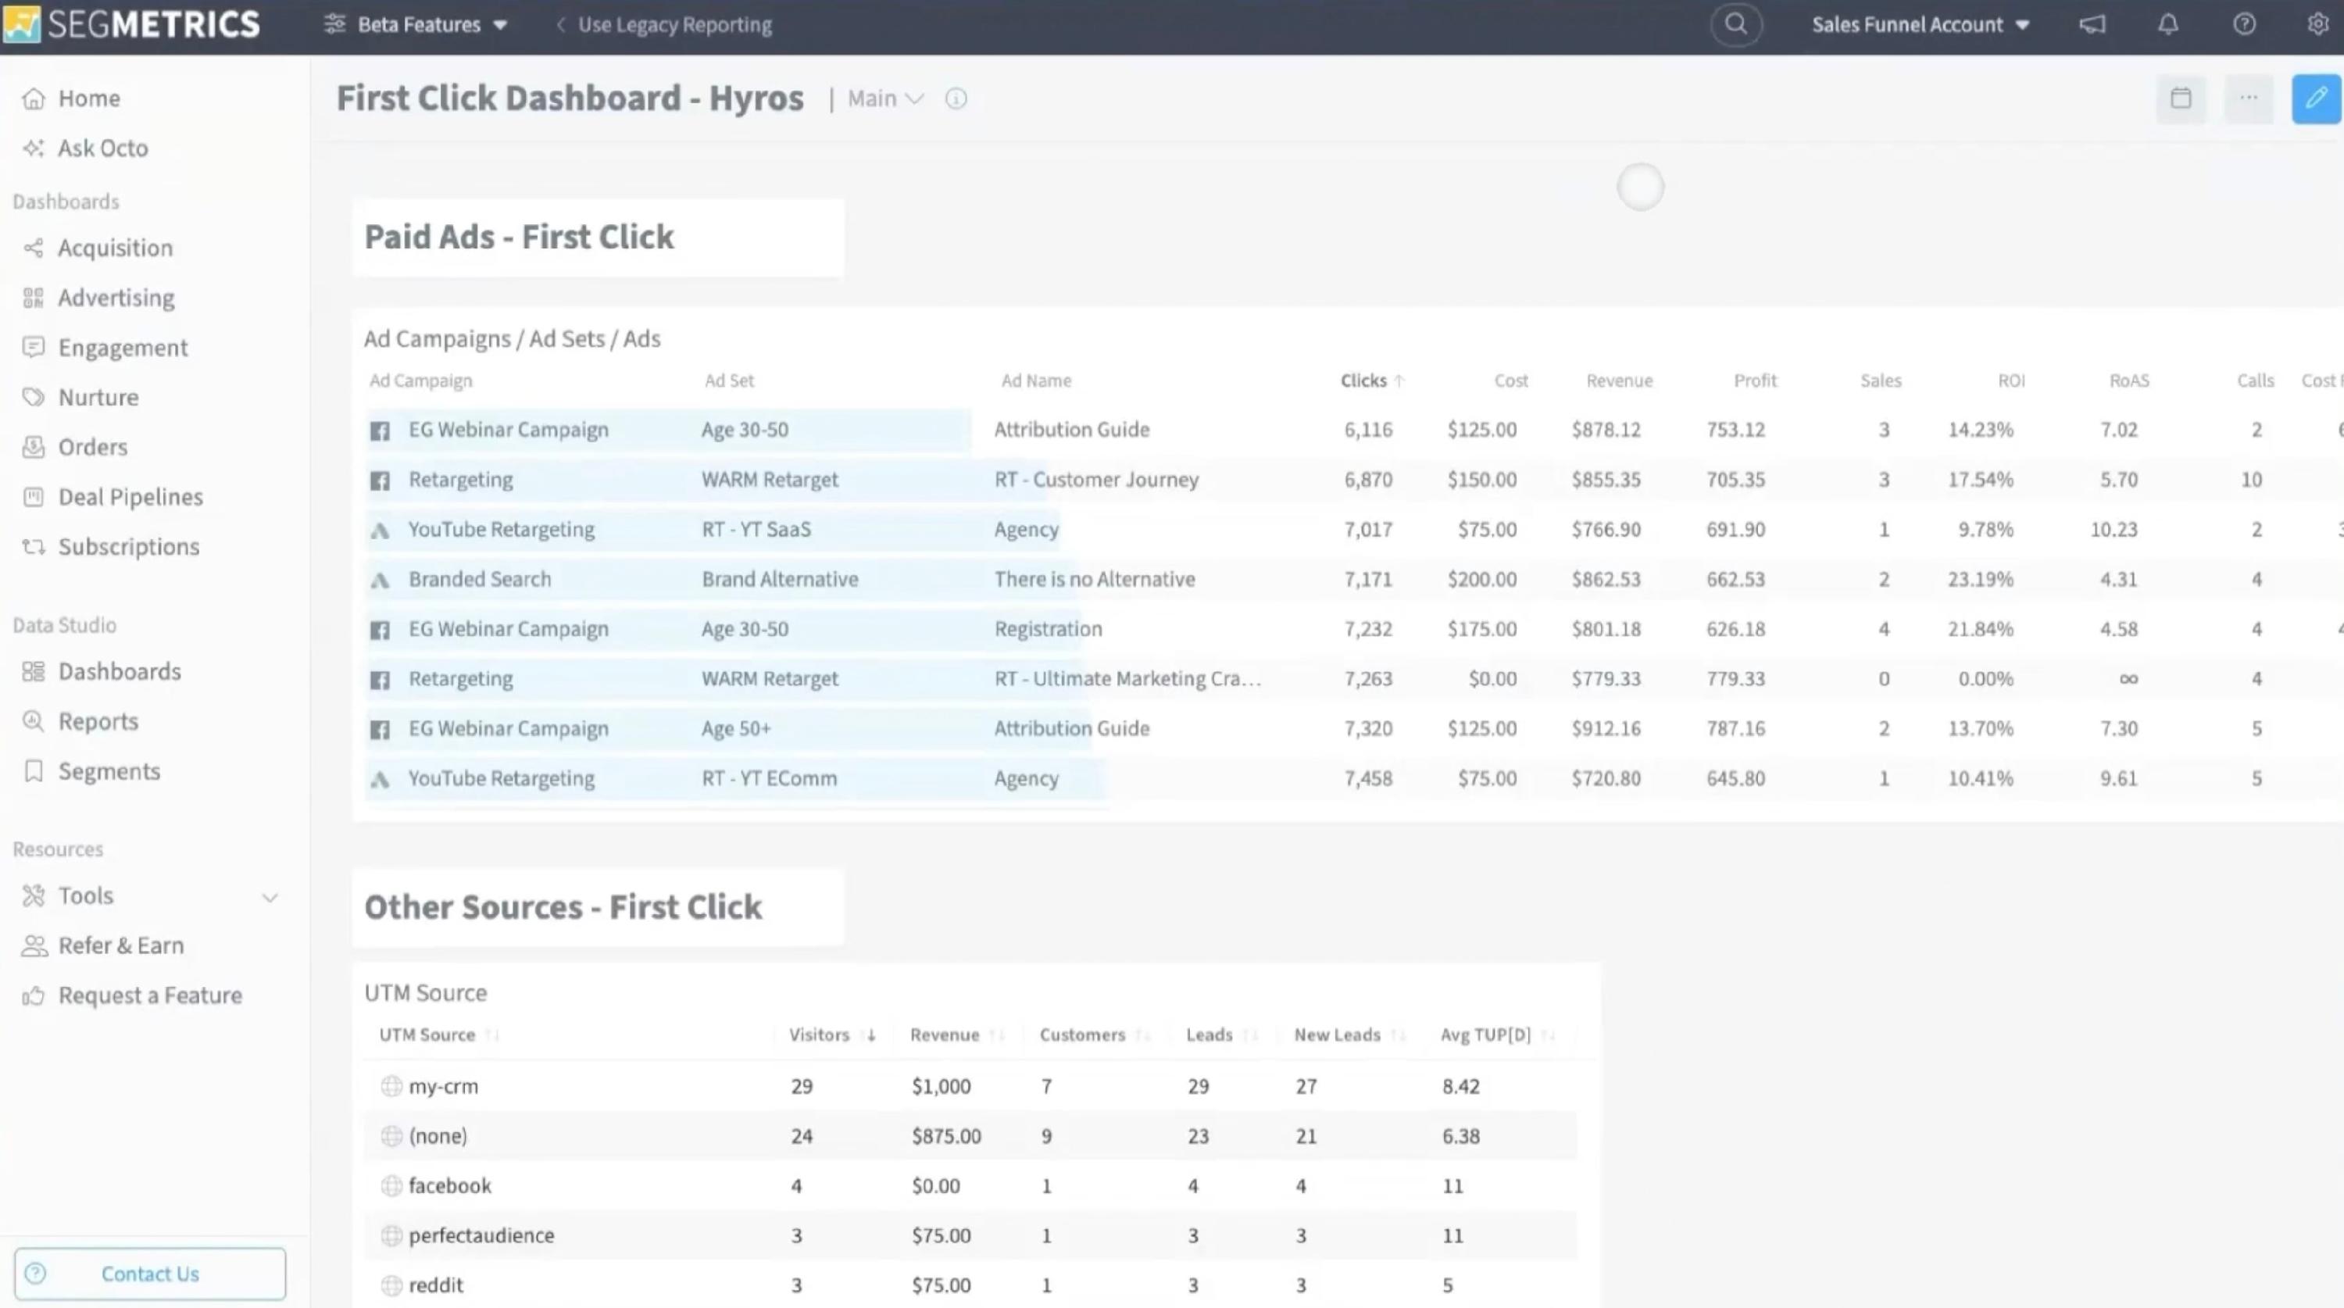Open the Deal Pipelines page
2344x1308 pixels.
click(130, 497)
